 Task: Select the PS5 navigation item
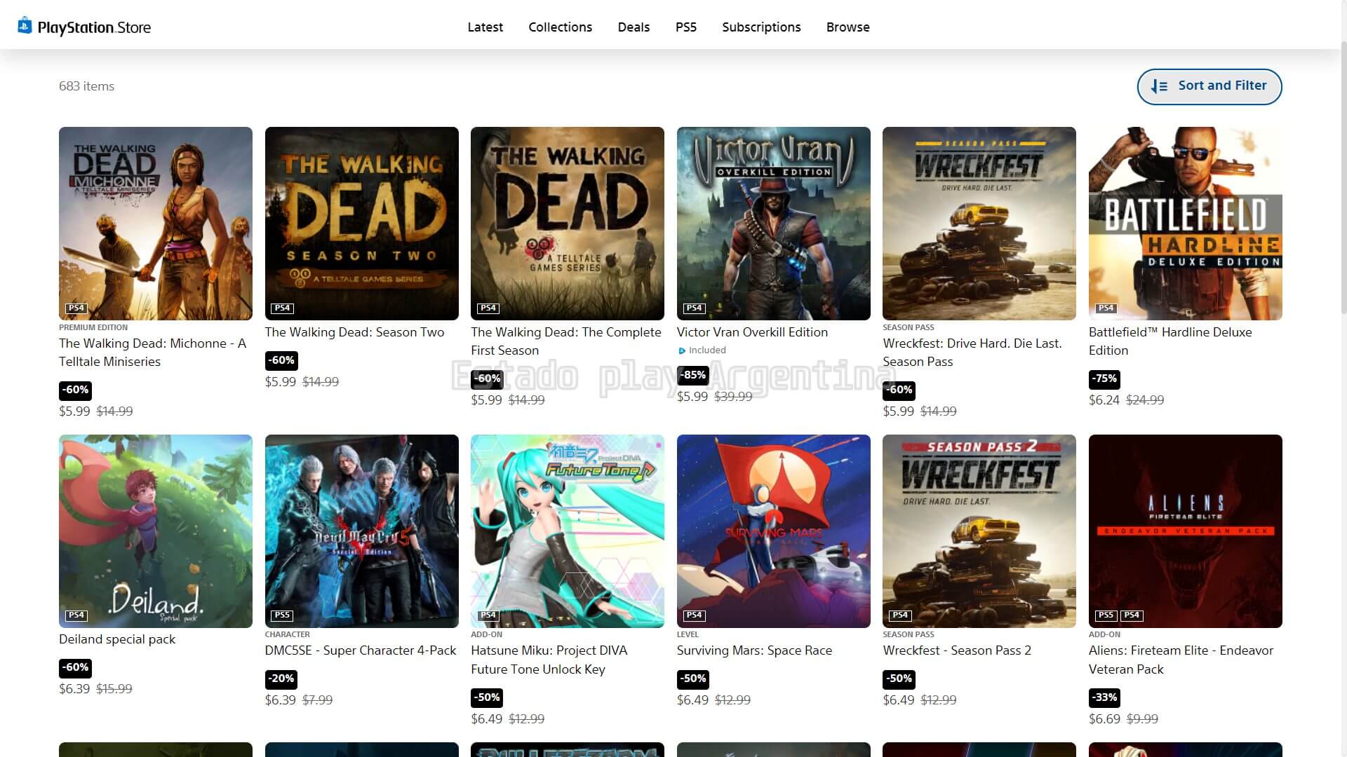(x=685, y=27)
